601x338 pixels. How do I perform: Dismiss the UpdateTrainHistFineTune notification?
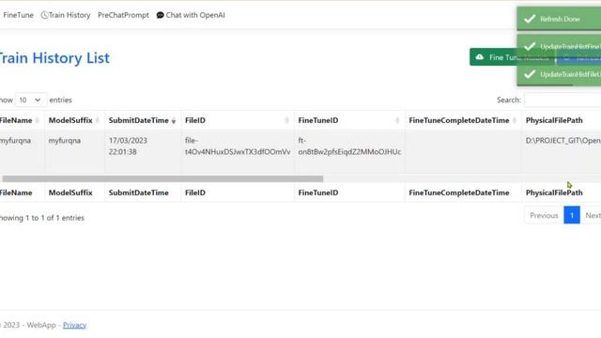(x=559, y=46)
